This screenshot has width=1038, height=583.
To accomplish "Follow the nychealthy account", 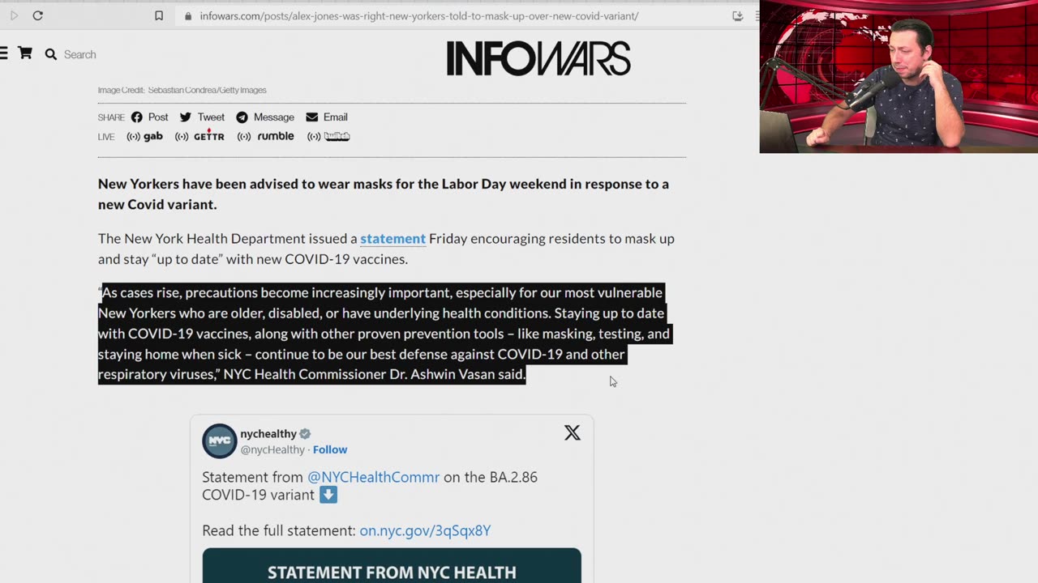I will pyautogui.click(x=330, y=449).
